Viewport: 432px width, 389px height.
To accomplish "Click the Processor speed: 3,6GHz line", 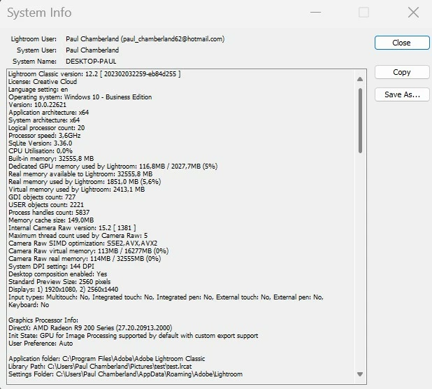I will pos(45,136).
